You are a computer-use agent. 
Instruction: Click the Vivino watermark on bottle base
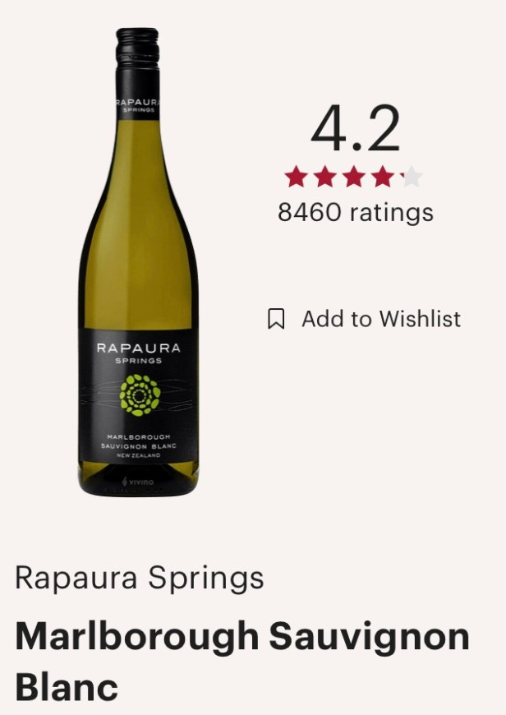pos(138,482)
